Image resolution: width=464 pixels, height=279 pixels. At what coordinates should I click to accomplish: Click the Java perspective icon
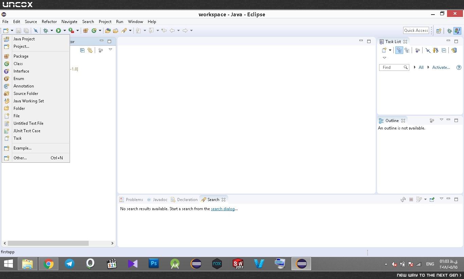coord(457,31)
